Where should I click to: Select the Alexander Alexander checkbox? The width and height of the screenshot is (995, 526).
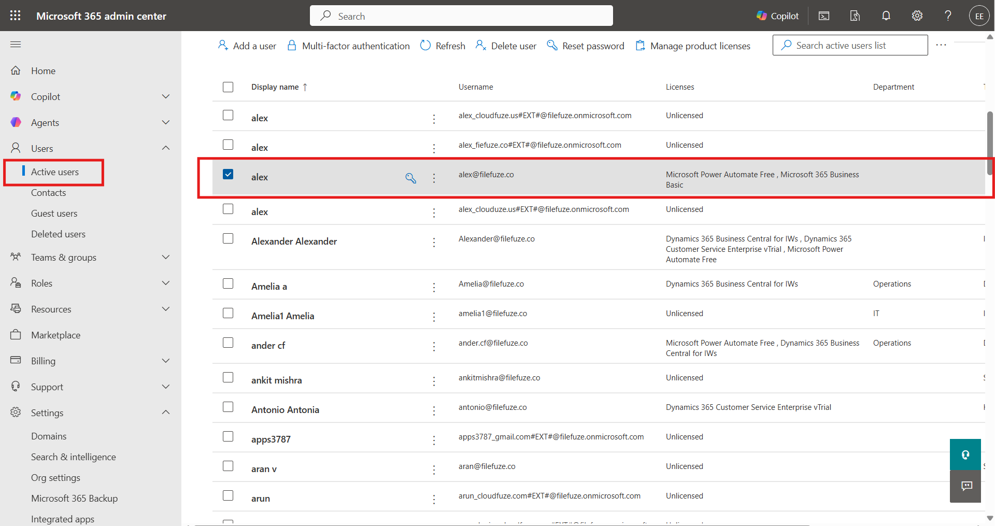click(228, 238)
